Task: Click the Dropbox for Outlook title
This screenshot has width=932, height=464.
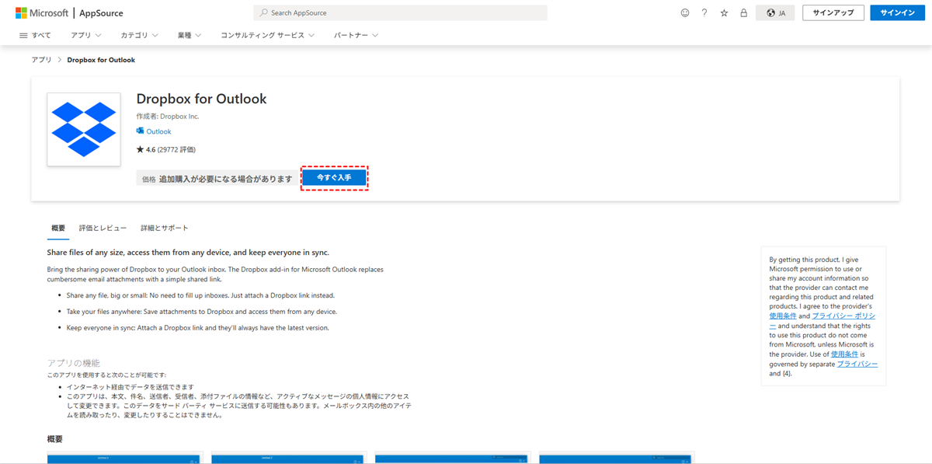Action: pyautogui.click(x=201, y=99)
